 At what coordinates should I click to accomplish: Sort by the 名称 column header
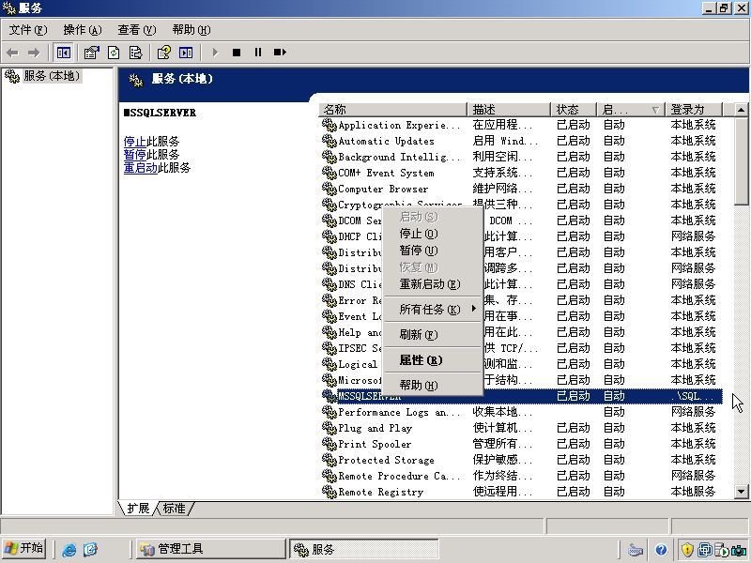click(x=392, y=110)
